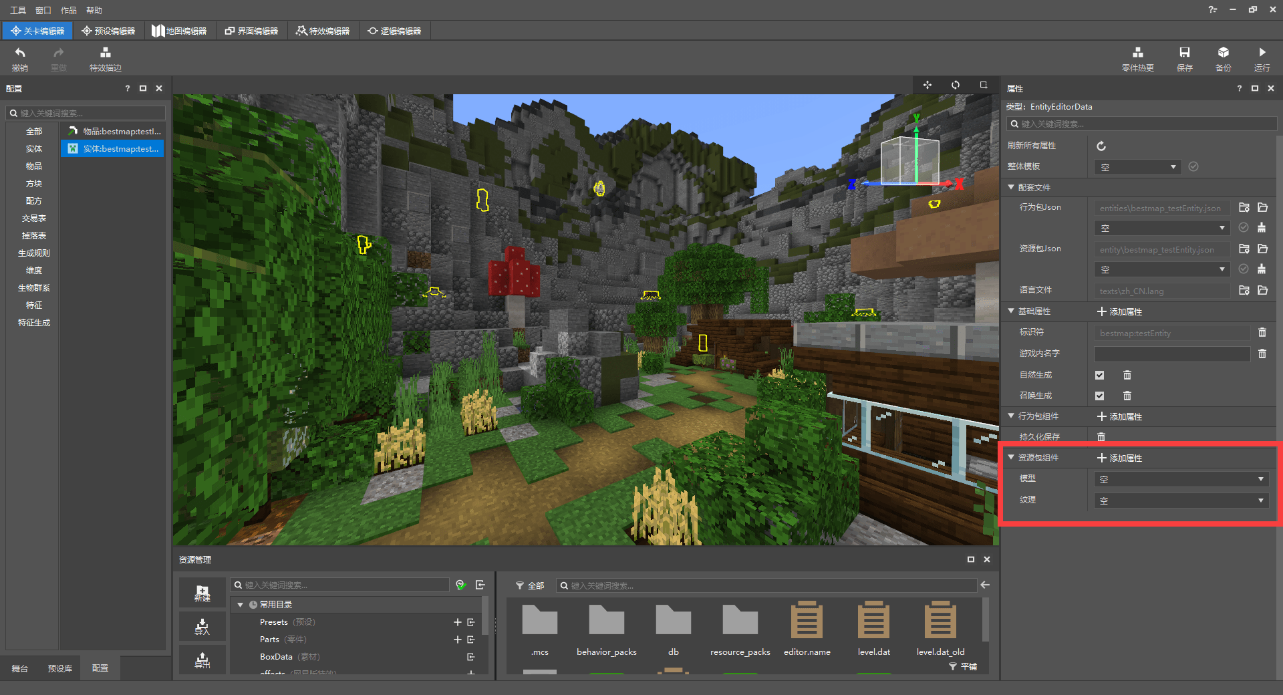This screenshot has width=1283, height=695.
Task: Click 添加属性 in 基础属性 section
Action: 1120,312
